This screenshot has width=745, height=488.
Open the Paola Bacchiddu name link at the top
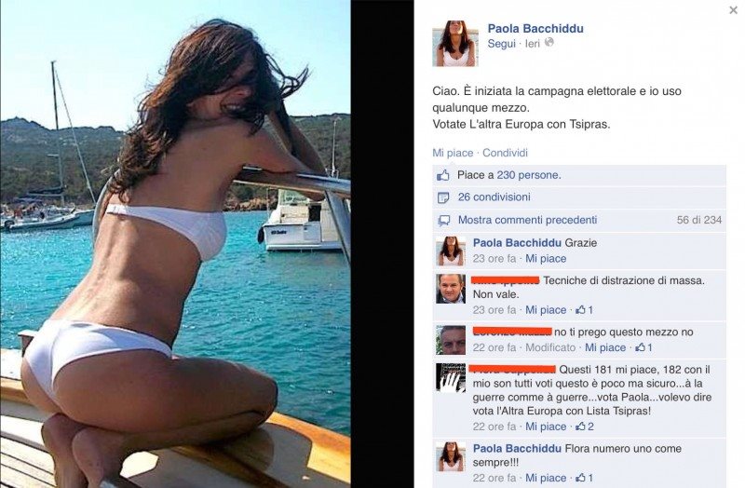pos(535,29)
